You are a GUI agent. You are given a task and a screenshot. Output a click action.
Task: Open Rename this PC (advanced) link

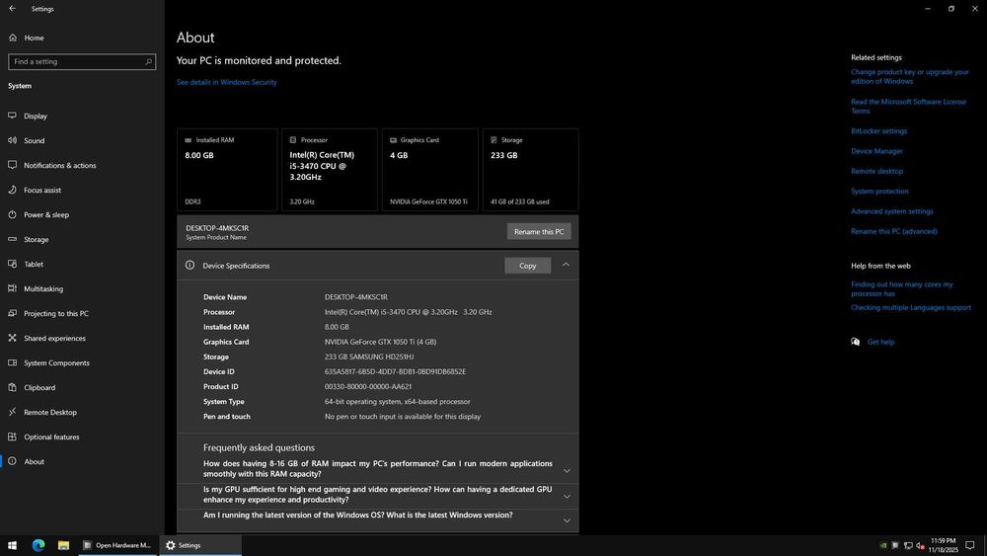[x=894, y=232]
